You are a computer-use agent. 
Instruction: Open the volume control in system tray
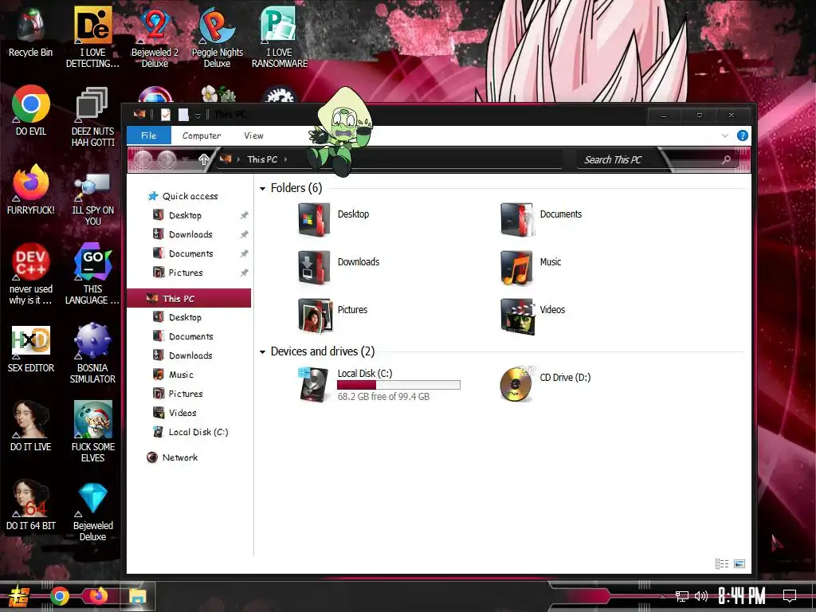(701, 596)
